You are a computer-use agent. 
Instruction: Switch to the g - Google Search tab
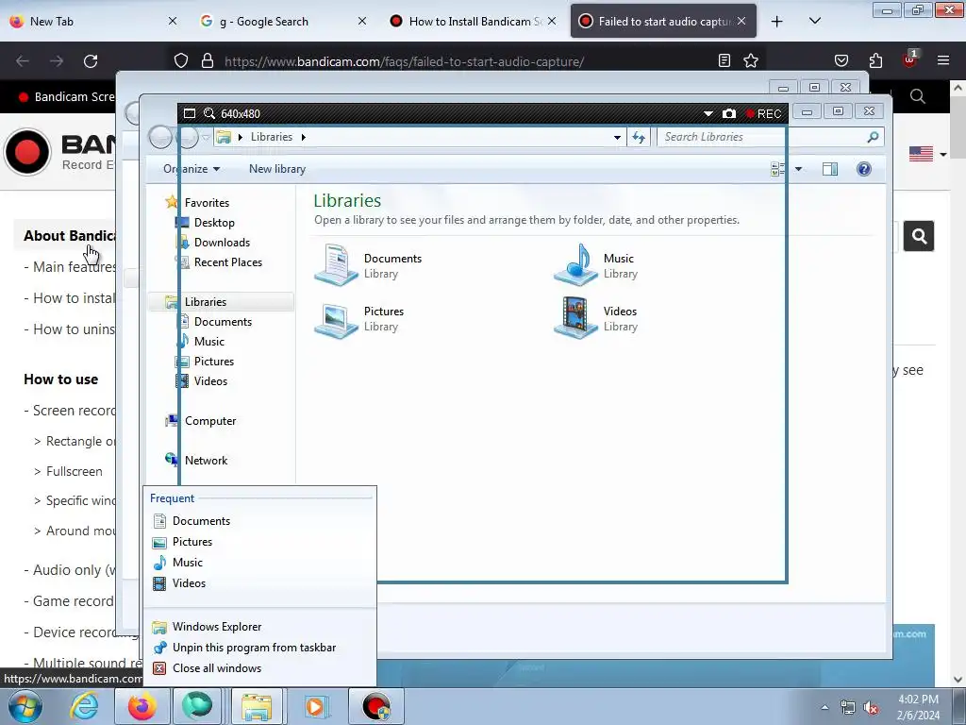click(283, 22)
